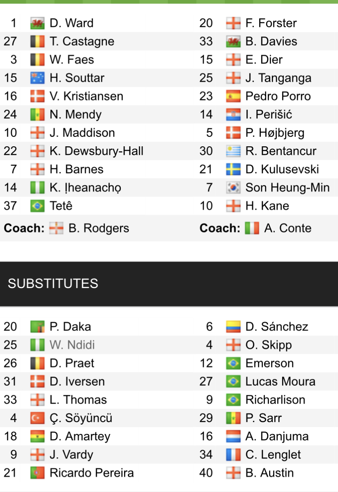Image resolution: width=338 pixels, height=492 pixels.
Task: Open H. Kane's player page
Action: coord(267,206)
